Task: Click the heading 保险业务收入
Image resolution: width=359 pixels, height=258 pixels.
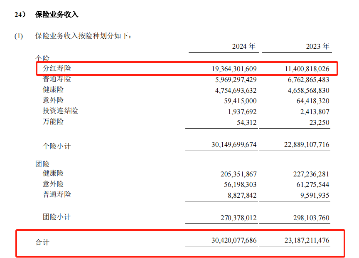Action: click(x=57, y=15)
